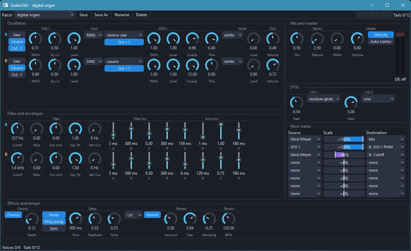Image resolution: width=411 pixels, height=251 pixels.
Task: Disable the Velocity master toggle
Action: tap(381, 35)
